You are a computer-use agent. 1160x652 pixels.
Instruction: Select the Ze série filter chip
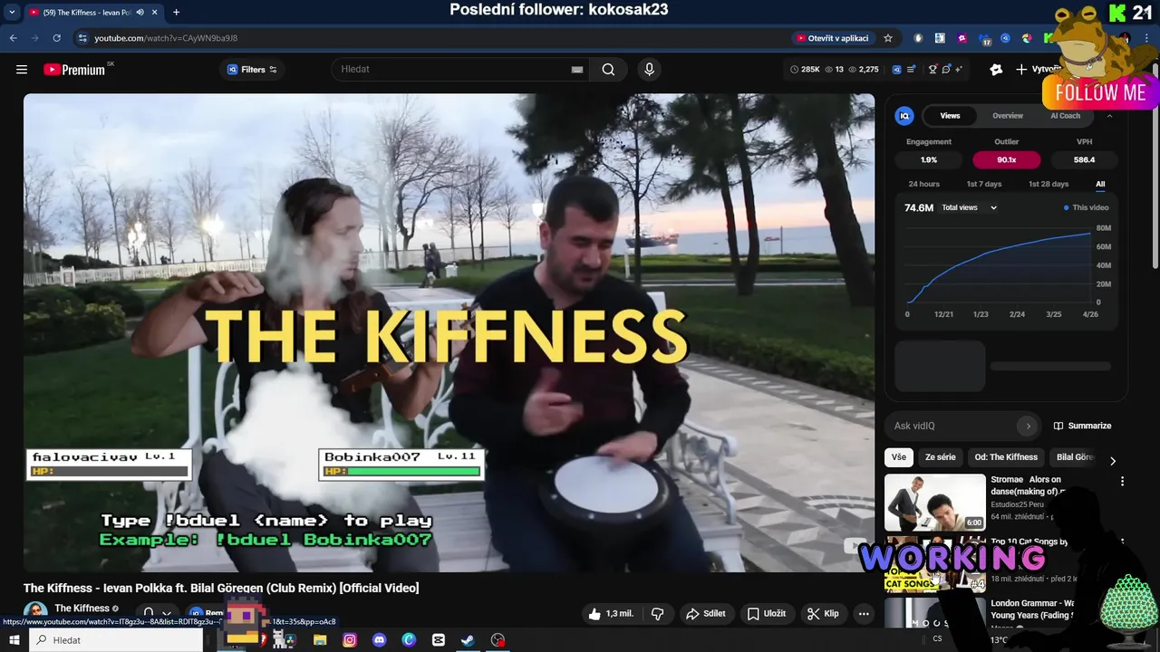point(940,457)
